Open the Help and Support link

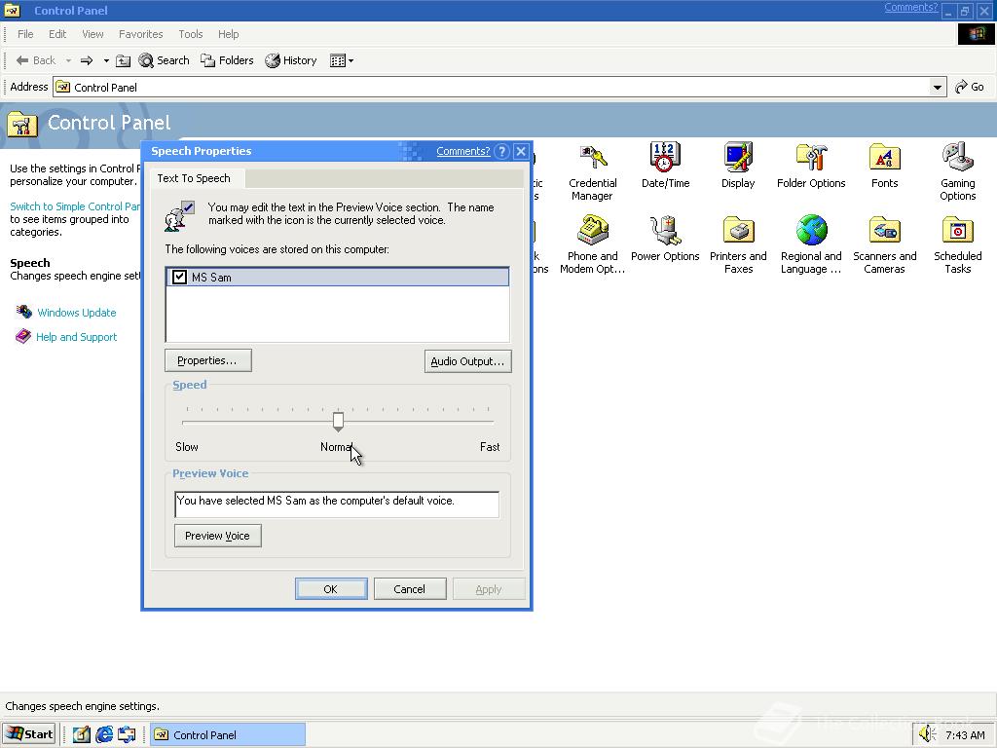[76, 336]
